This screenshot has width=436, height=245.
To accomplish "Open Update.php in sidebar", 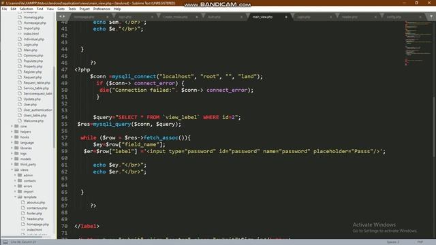I will [x=32, y=99].
